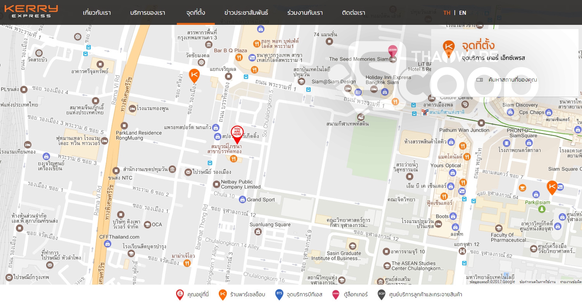Switch language to EN

[x=463, y=13]
